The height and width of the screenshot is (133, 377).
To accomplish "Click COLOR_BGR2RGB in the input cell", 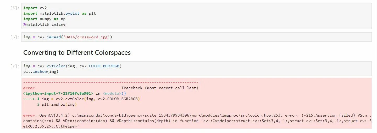I will [104, 66].
